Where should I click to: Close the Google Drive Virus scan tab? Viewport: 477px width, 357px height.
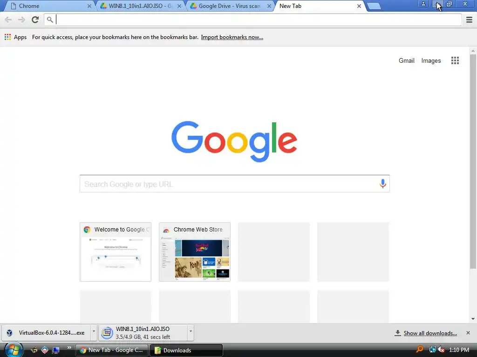tap(269, 6)
